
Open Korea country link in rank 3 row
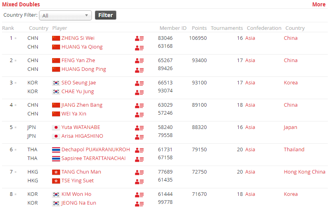291,83
